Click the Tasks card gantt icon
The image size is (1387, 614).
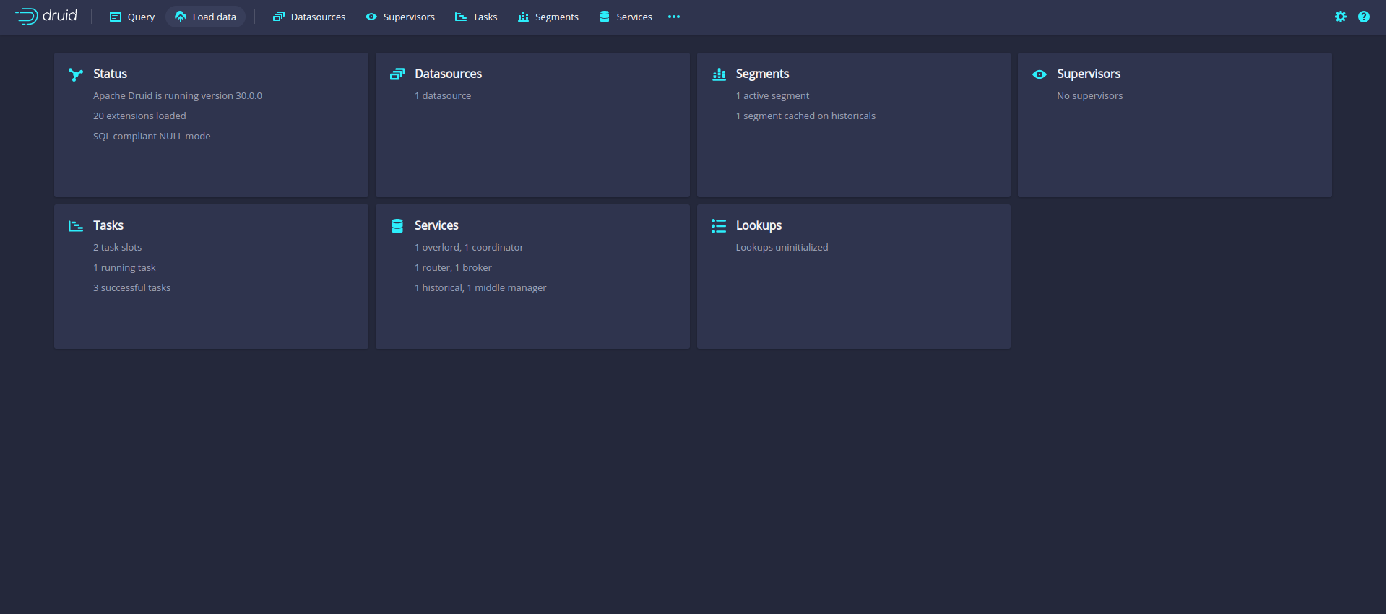click(76, 226)
